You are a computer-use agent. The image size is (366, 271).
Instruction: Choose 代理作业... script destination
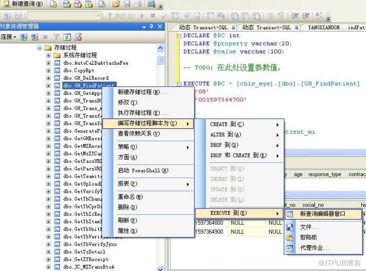pyautogui.click(x=323, y=248)
